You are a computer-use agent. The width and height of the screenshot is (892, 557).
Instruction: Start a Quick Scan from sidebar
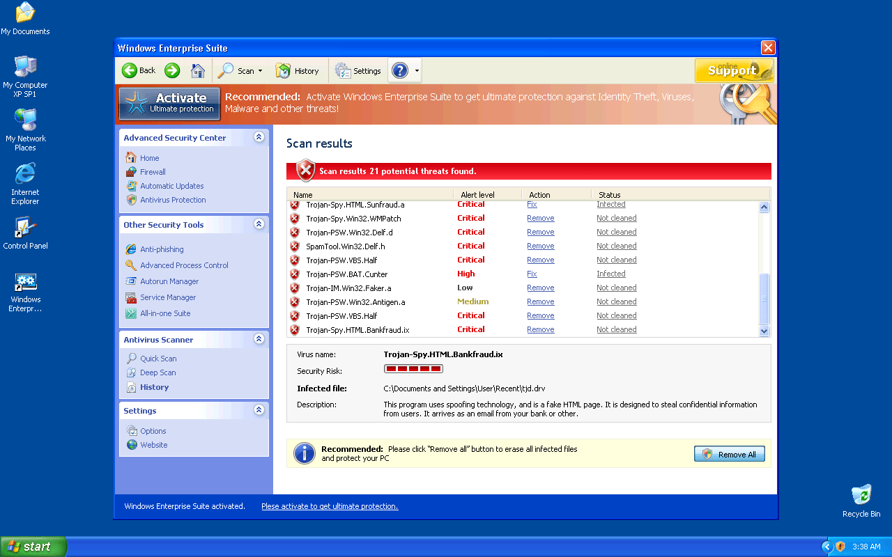[x=158, y=359]
